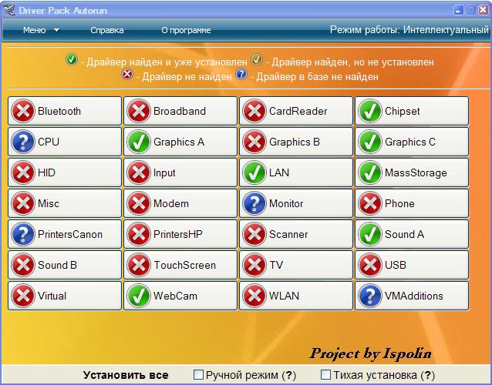Click the WebCam green check icon
This screenshot has height=385, width=492.
(139, 296)
